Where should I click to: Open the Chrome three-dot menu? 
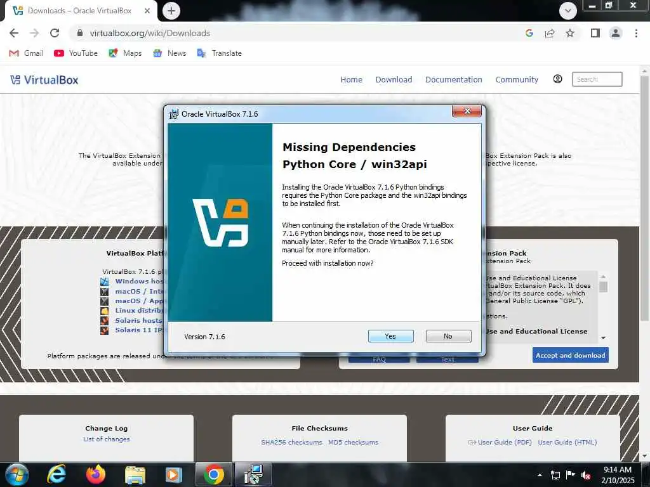[x=636, y=33]
